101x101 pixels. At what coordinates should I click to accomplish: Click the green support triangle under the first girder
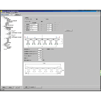coord(27,44)
